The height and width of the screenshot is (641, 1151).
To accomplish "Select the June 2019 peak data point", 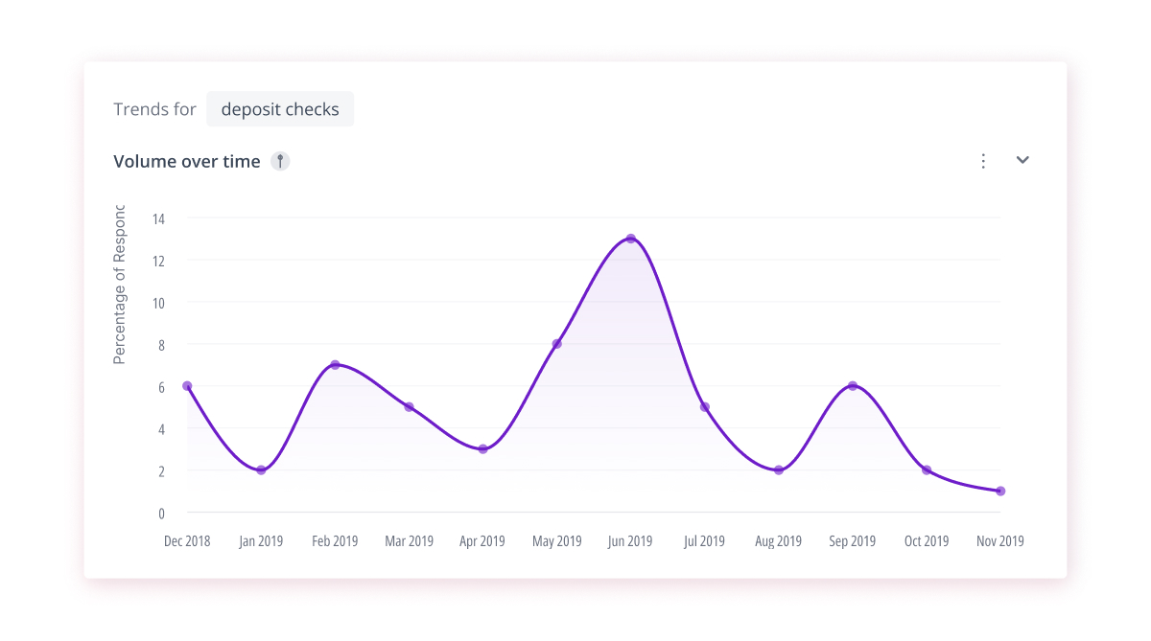I will coord(630,238).
